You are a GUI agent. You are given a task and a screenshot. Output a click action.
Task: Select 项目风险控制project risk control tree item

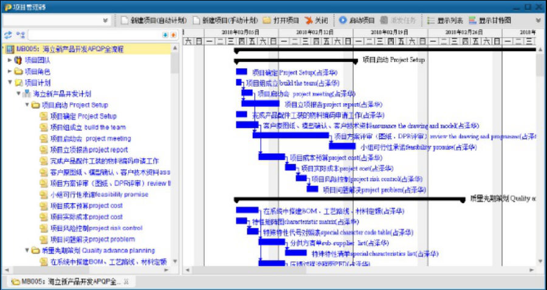tap(96, 228)
